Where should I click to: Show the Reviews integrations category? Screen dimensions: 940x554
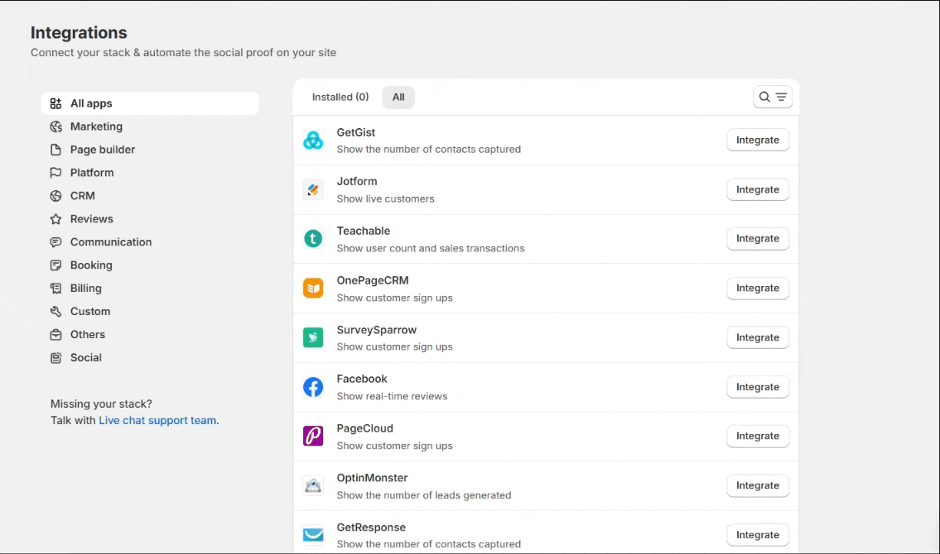[x=92, y=219]
